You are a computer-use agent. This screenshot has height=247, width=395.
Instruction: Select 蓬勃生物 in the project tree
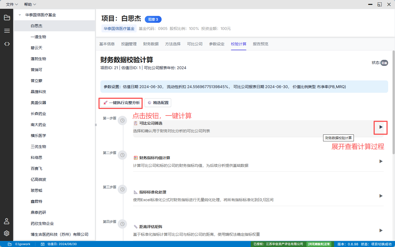(54, 59)
